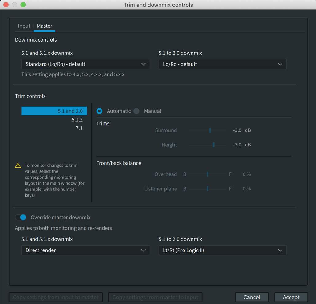The width and height of the screenshot is (316, 304).
Task: Click the yellow warning triangle icon
Action: click(x=18, y=166)
